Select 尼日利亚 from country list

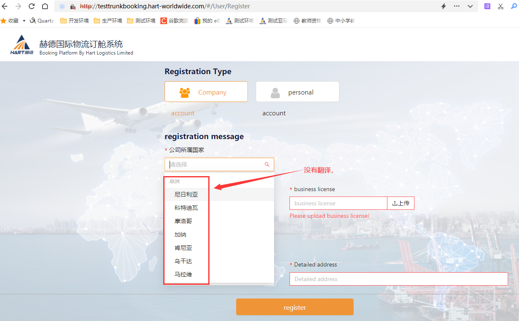tap(186, 194)
